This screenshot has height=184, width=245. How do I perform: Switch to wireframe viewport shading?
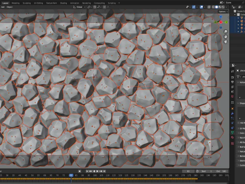click(x=213, y=7)
